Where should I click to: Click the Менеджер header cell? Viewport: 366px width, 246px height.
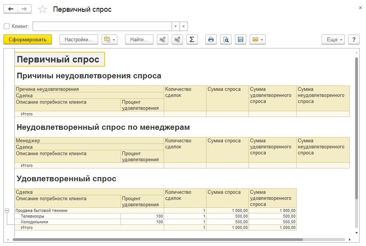[89, 141]
